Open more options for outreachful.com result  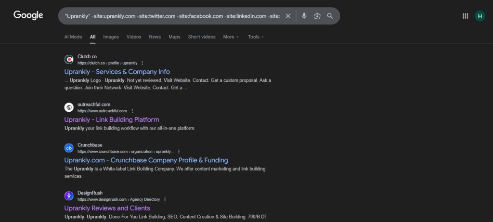point(132,111)
